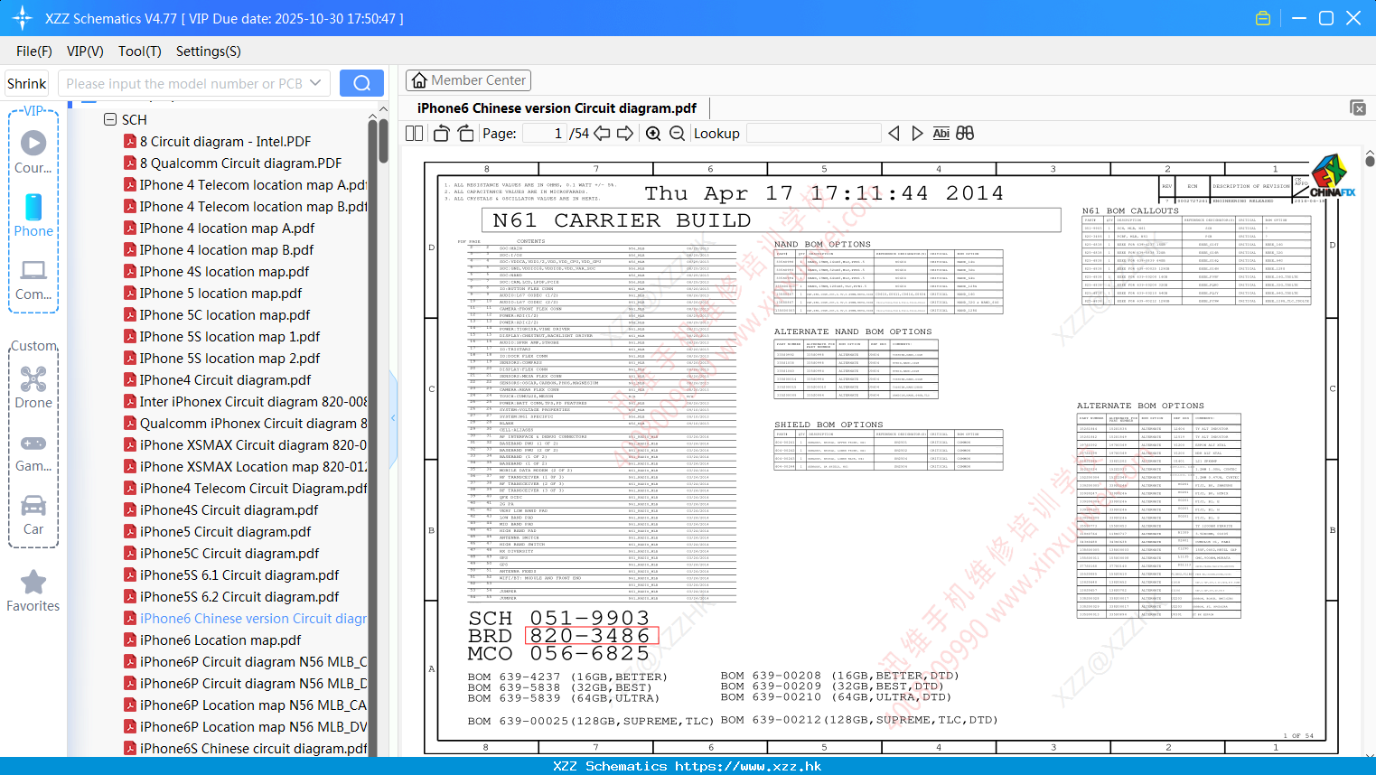This screenshot has width=1376, height=775.
Task: Select the Phone category icon
Action: point(33,215)
